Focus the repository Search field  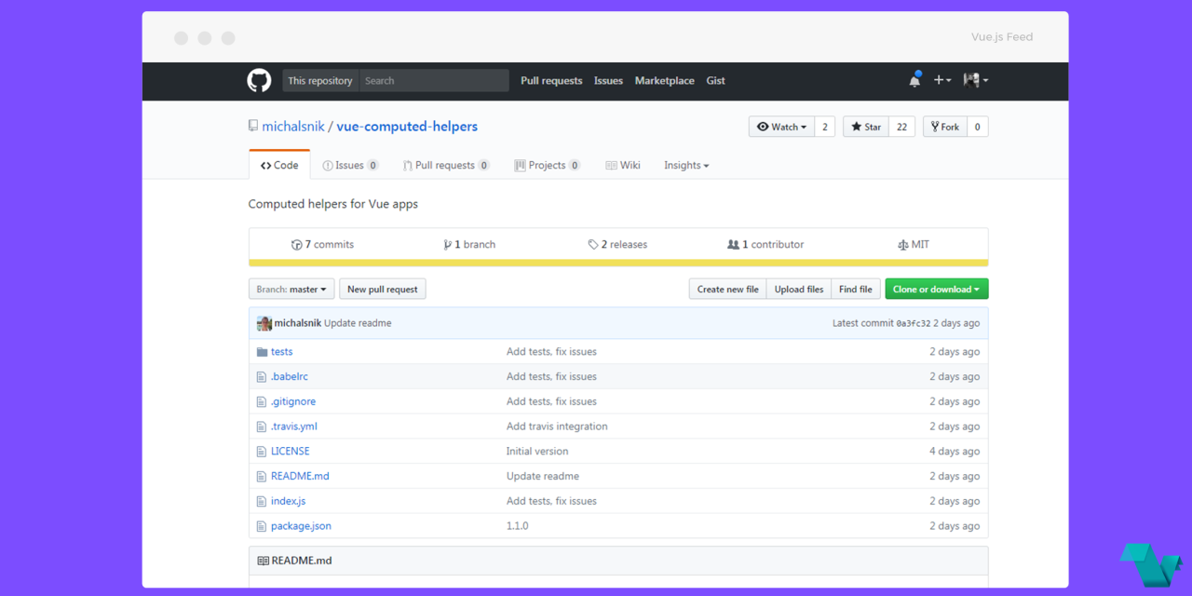[x=433, y=81]
